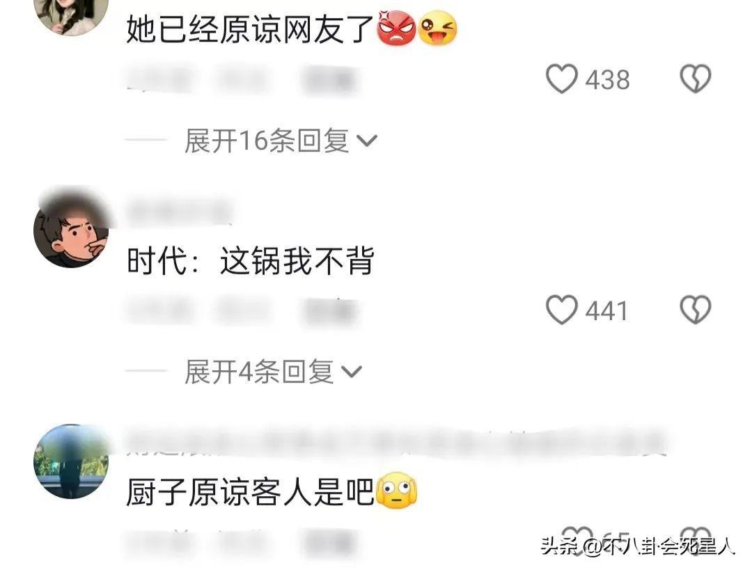Select comment text 时代：这锅我不背

coord(250,261)
